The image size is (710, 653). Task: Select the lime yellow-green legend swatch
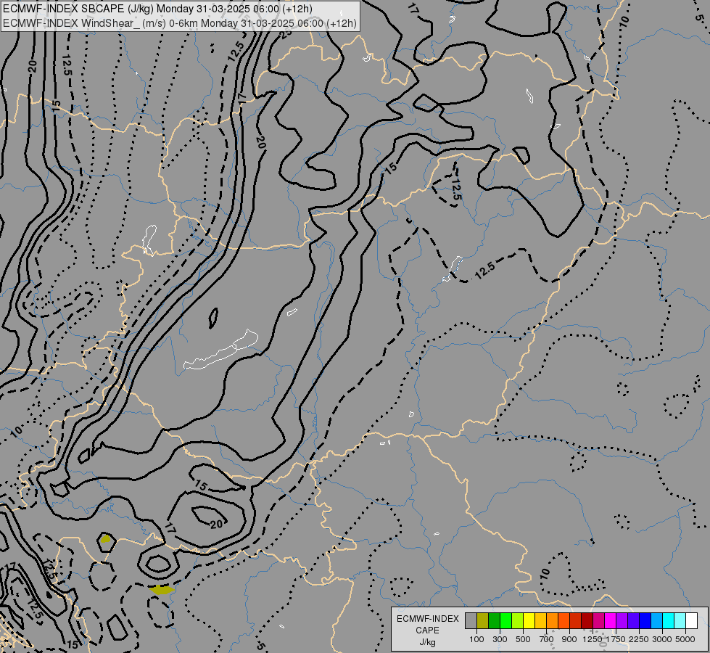tap(518, 621)
